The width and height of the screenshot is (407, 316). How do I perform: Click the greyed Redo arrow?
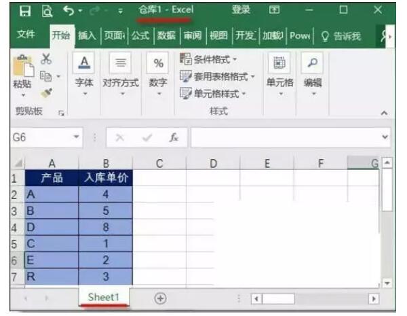[94, 11]
